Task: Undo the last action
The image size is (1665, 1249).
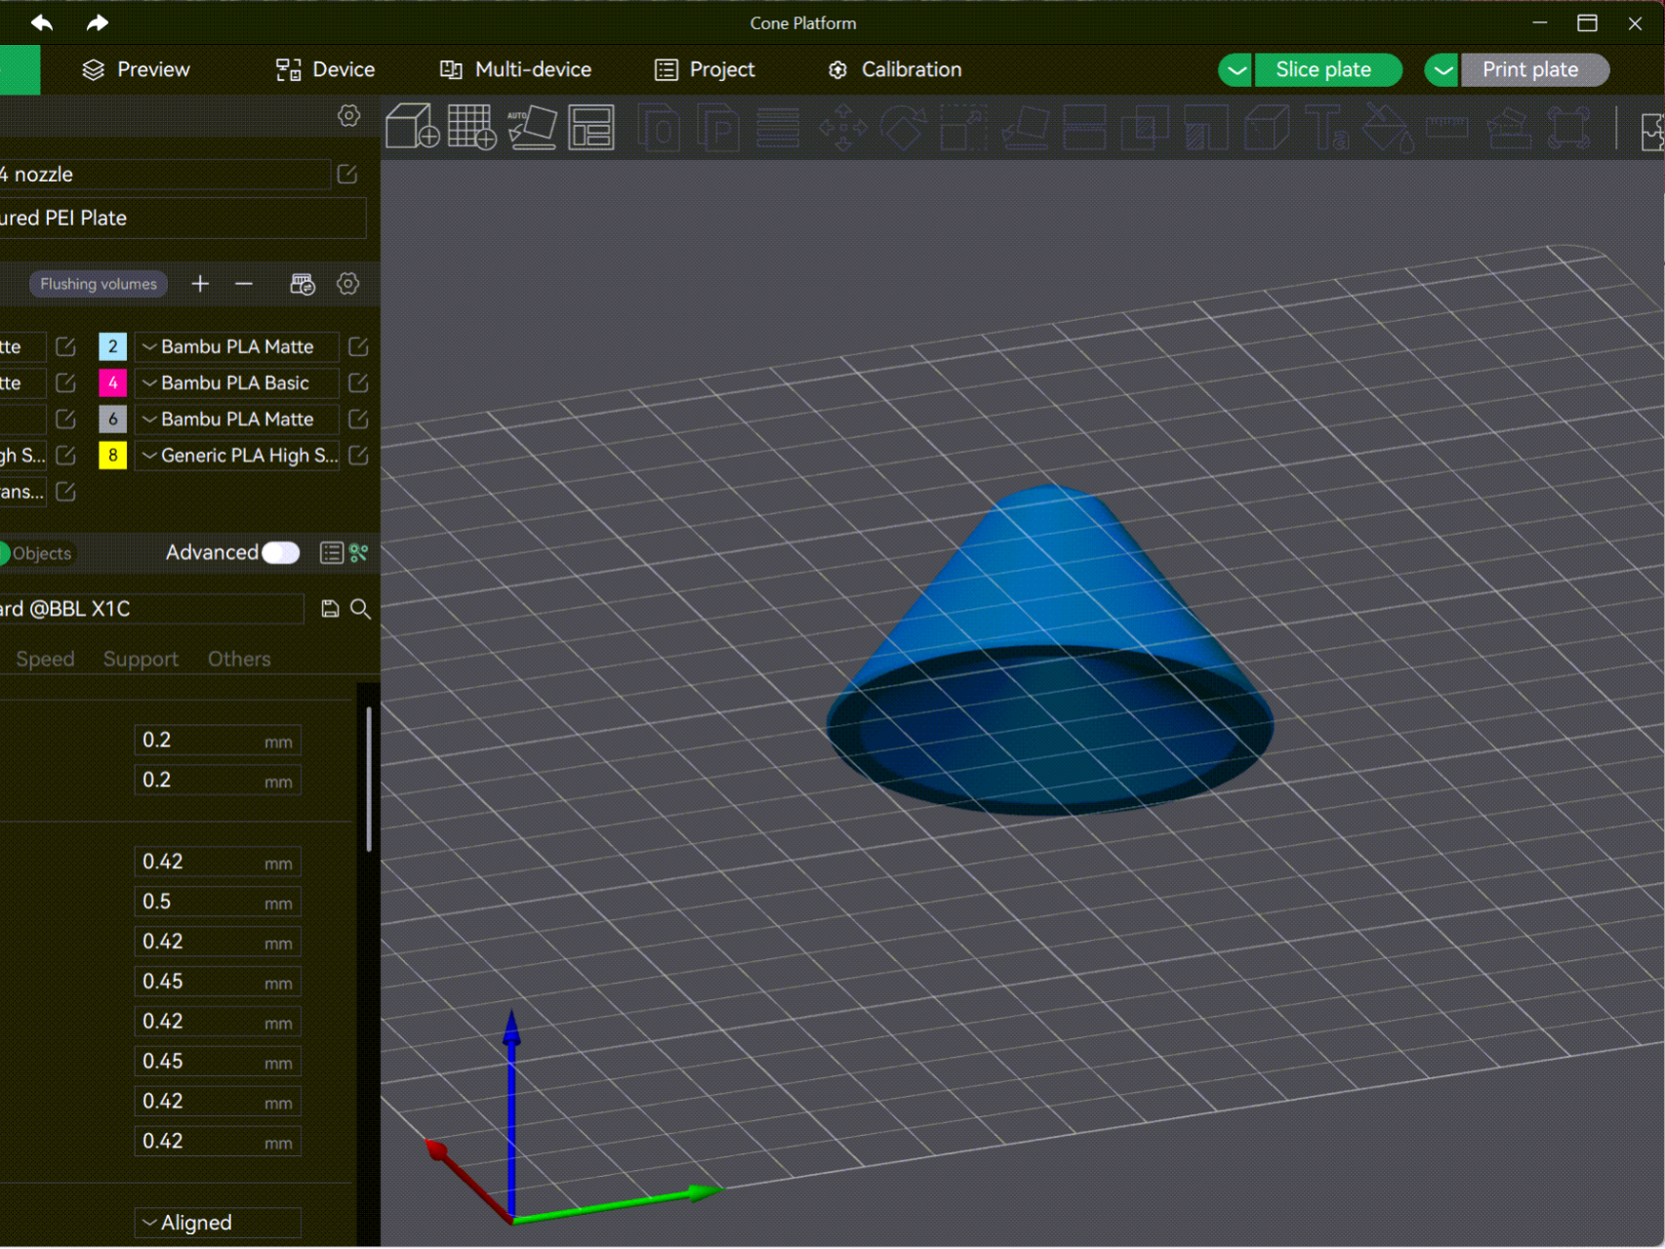Action: 42,22
